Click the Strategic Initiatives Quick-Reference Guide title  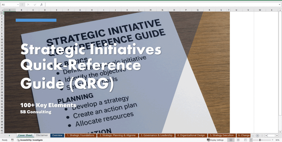(x=91, y=67)
